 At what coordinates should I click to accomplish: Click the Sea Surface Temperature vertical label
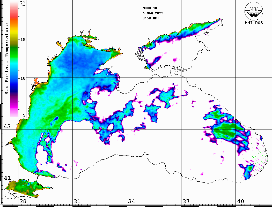(x=6, y=59)
